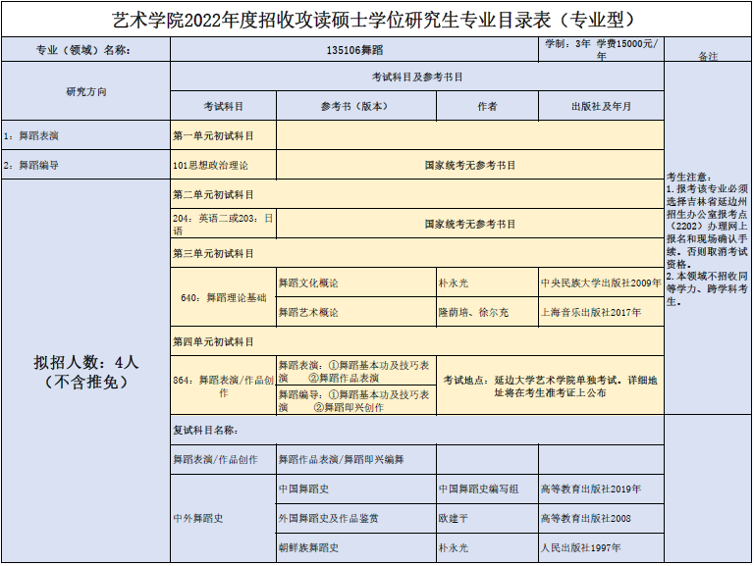754x566 pixels.
Task: Click the retest cell 舞蹈表演/作品创作
Action: click(223, 459)
